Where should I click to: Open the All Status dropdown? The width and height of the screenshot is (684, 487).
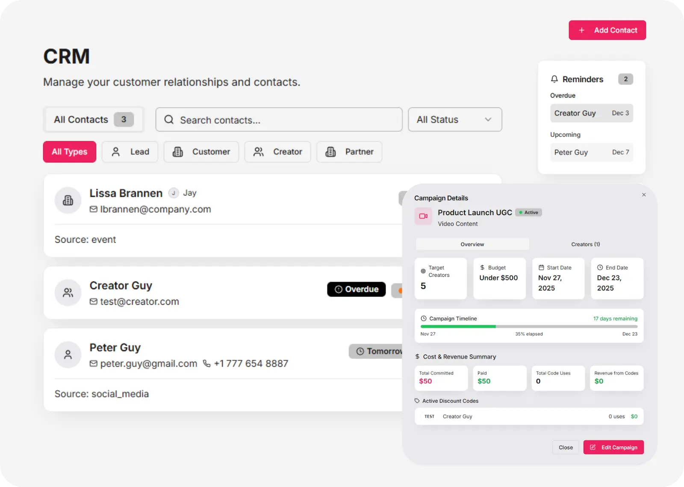point(455,119)
